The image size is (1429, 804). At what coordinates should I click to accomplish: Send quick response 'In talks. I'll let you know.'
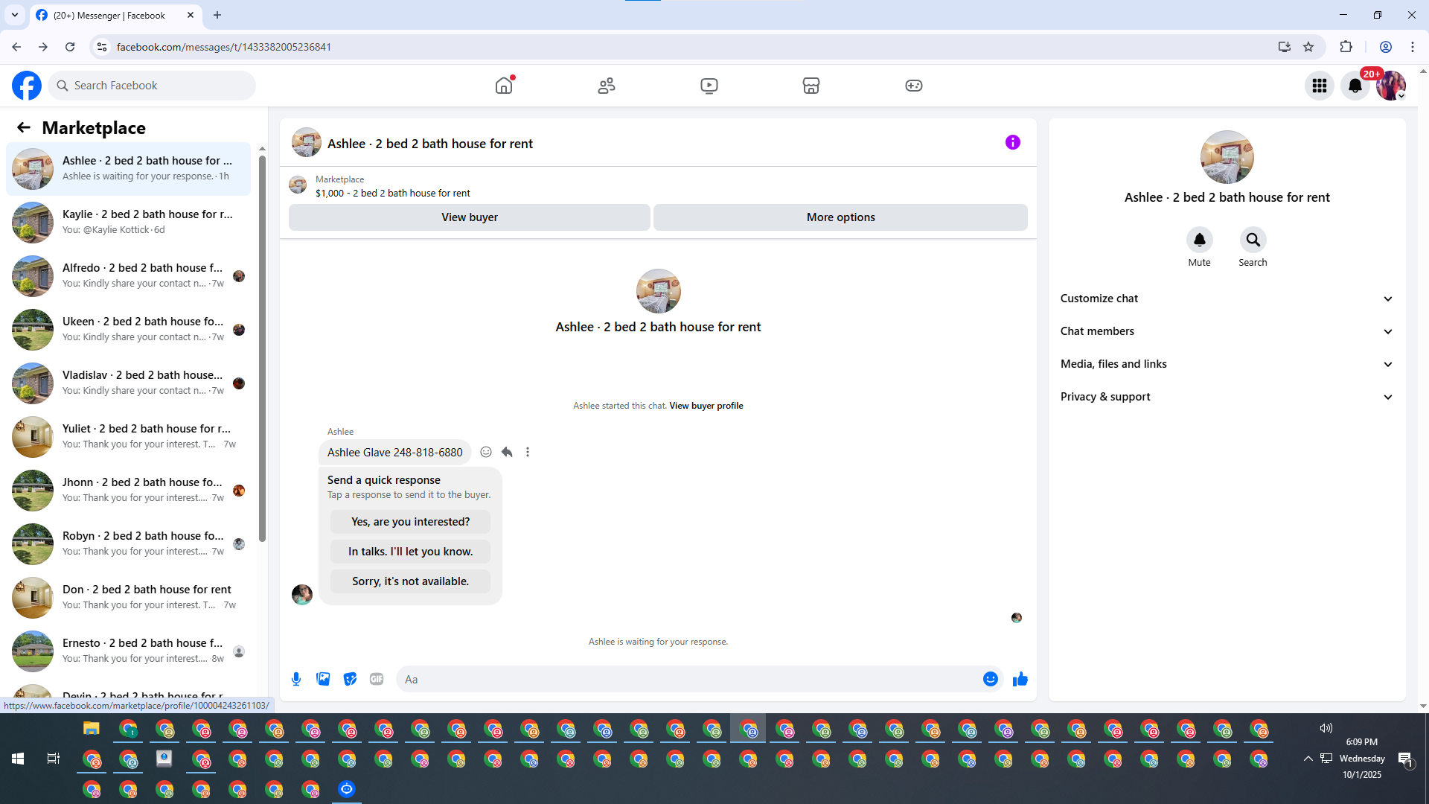[411, 552]
